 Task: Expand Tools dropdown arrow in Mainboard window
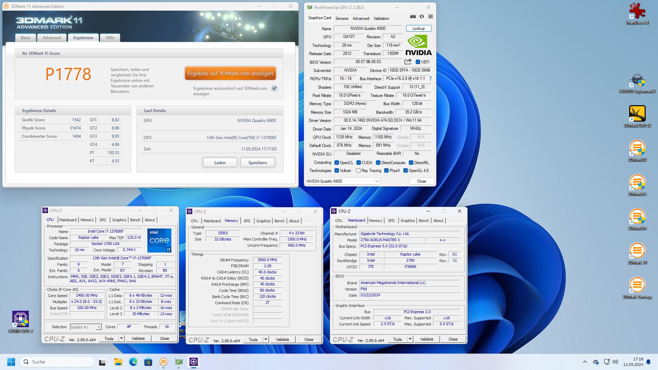(410, 339)
